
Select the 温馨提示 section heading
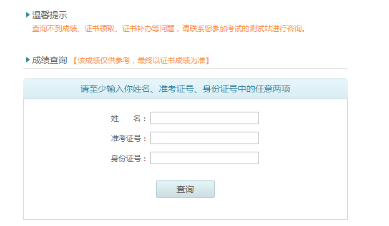click(x=49, y=15)
